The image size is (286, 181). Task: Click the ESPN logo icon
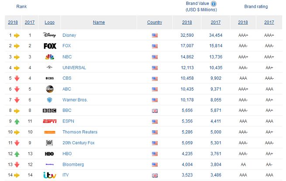point(49,121)
